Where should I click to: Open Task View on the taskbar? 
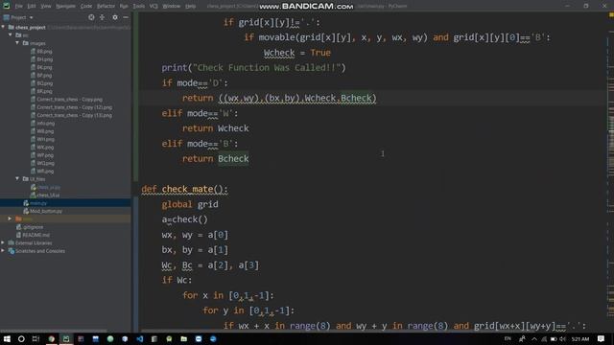35,338
